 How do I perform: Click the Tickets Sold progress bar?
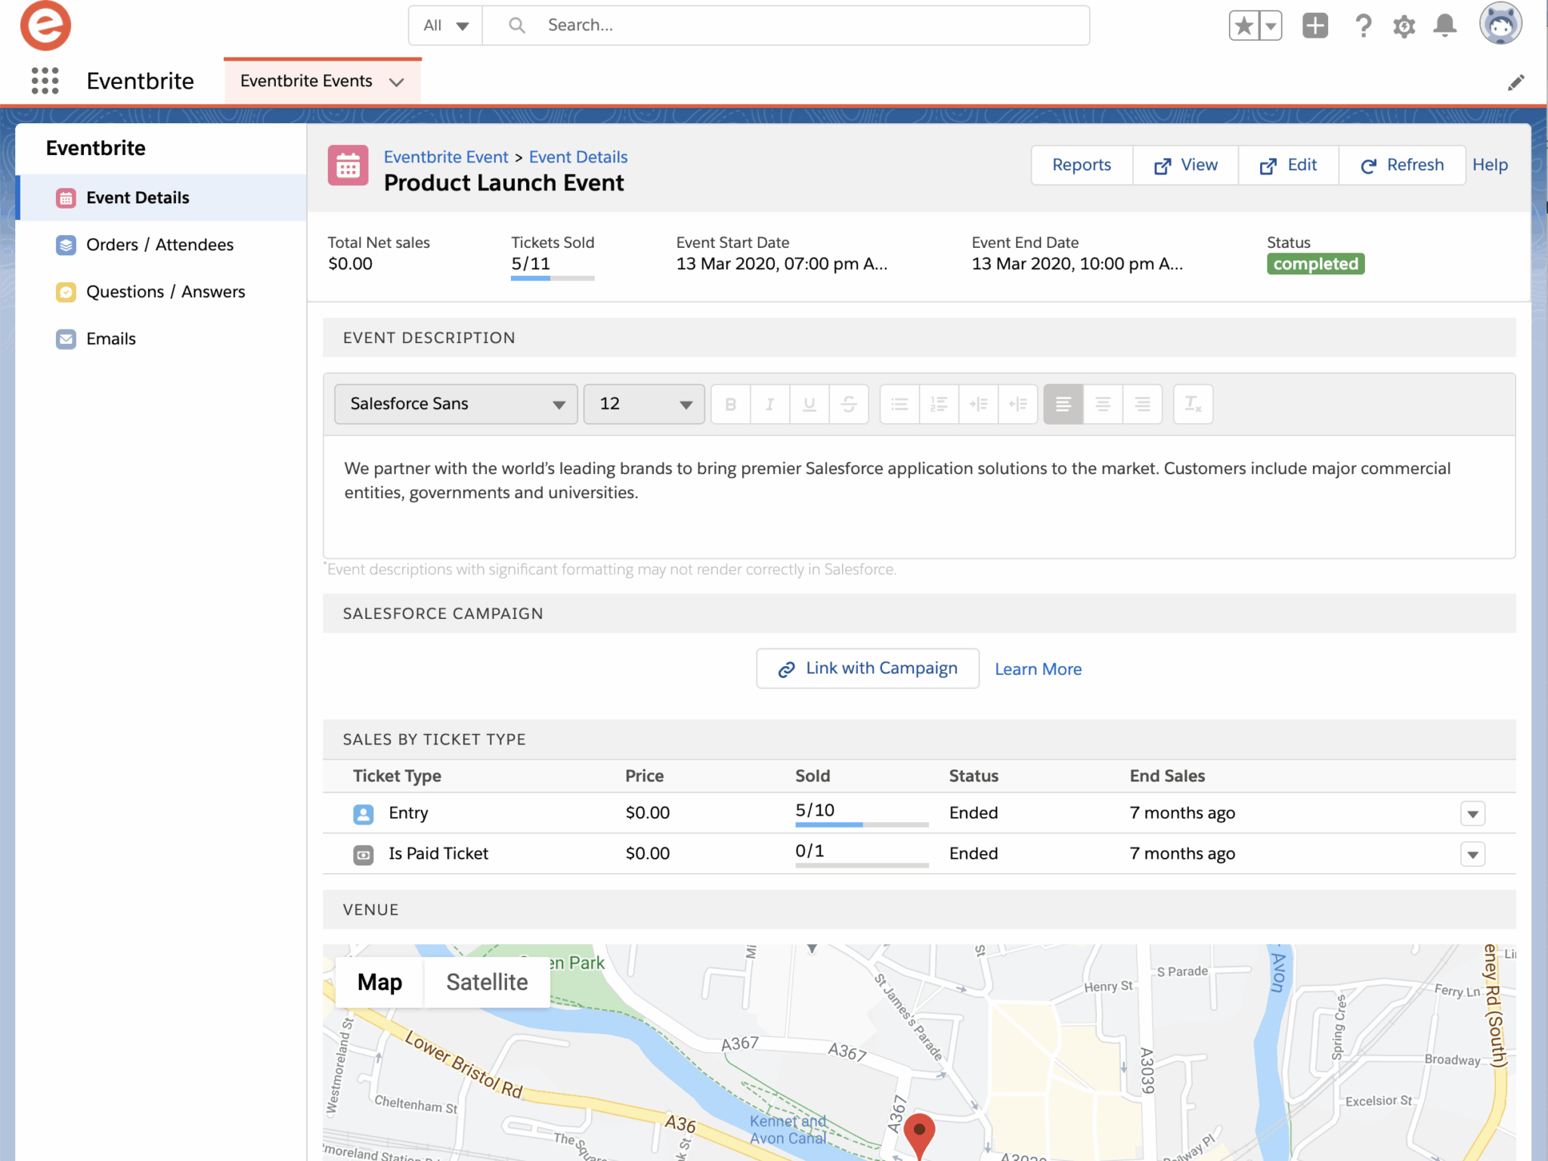point(552,277)
